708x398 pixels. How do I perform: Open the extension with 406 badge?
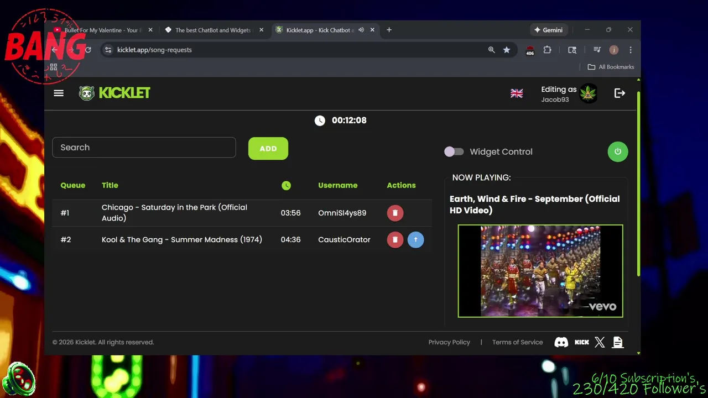(x=530, y=50)
